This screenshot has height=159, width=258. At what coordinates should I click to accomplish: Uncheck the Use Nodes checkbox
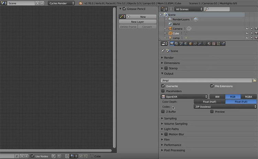[32, 156]
